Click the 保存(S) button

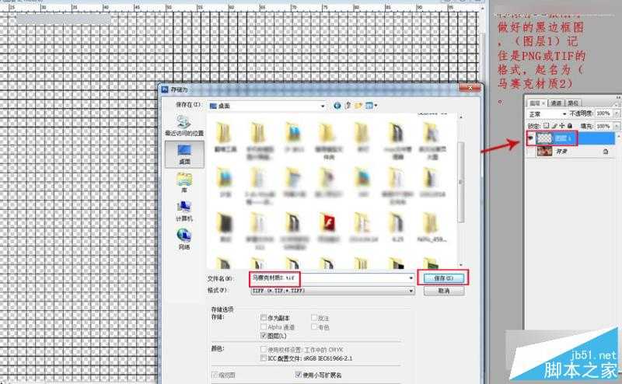443,278
